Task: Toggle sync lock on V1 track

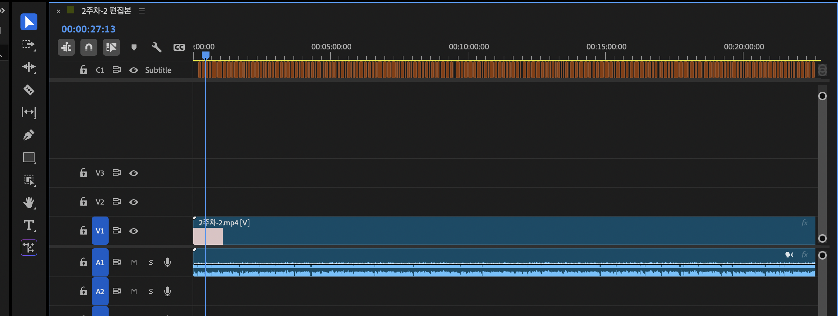Action: tap(117, 231)
